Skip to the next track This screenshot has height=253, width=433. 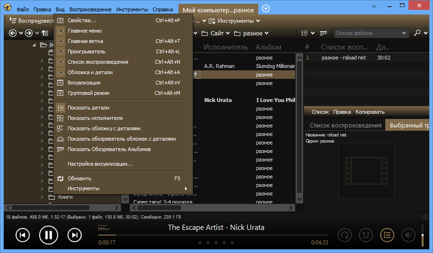(75, 235)
